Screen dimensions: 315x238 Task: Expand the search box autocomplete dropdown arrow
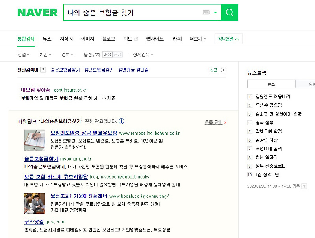[x=215, y=13]
